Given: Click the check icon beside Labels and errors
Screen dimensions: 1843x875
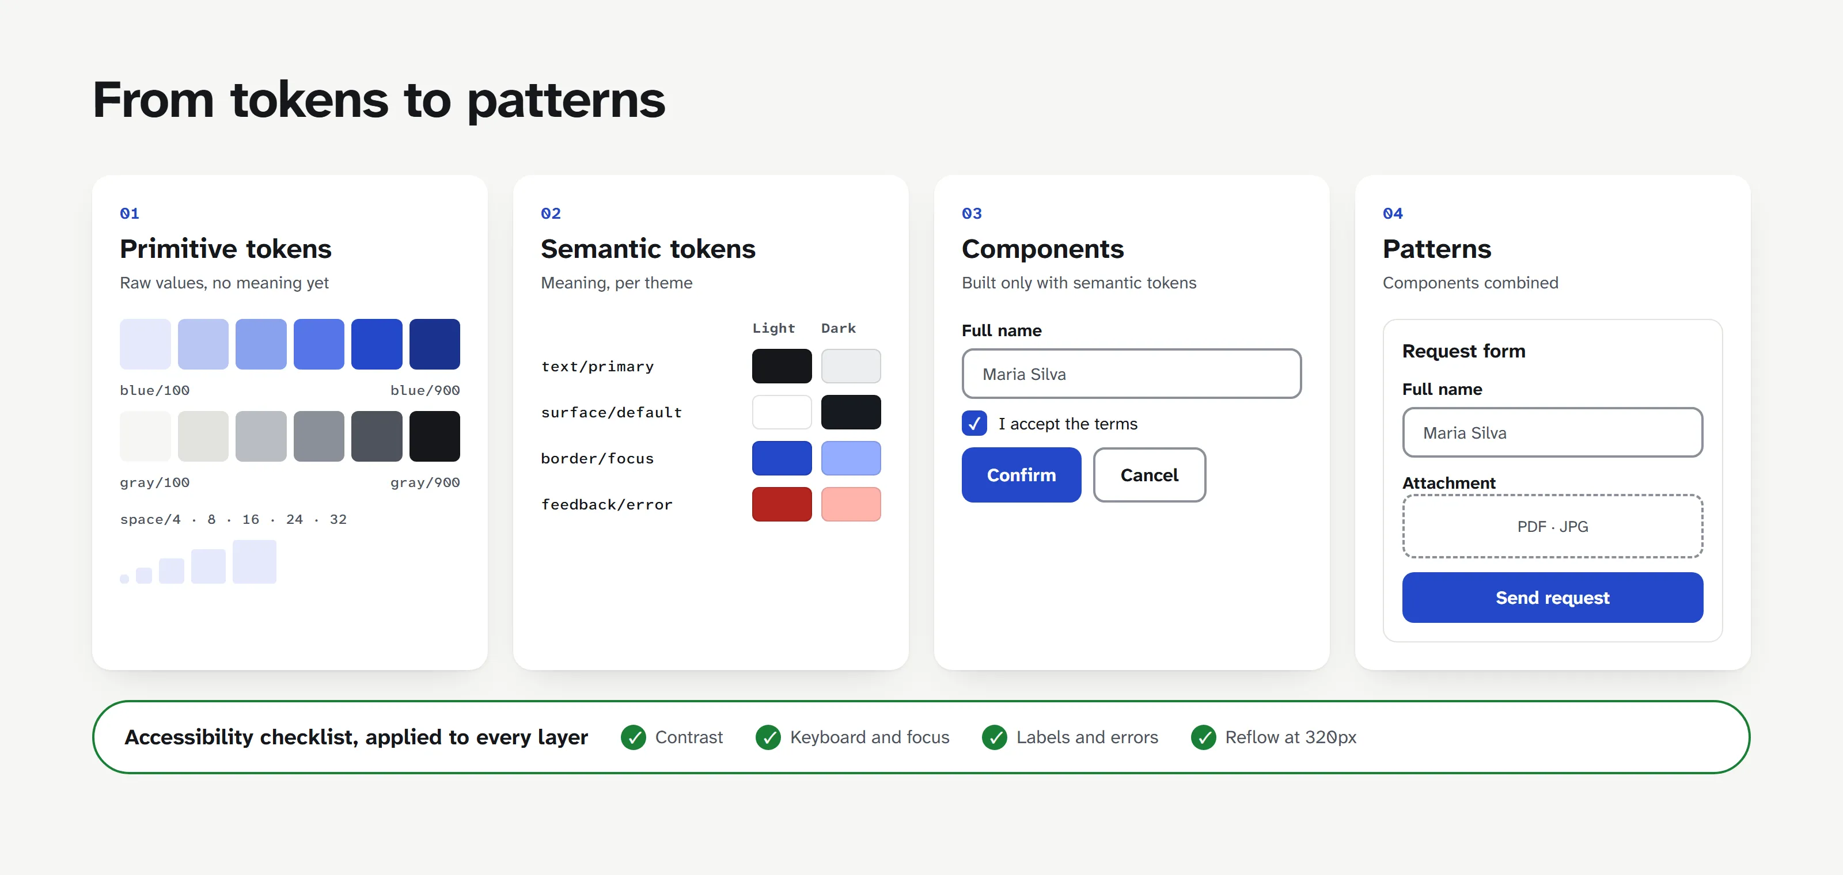Looking at the screenshot, I should (x=995, y=737).
